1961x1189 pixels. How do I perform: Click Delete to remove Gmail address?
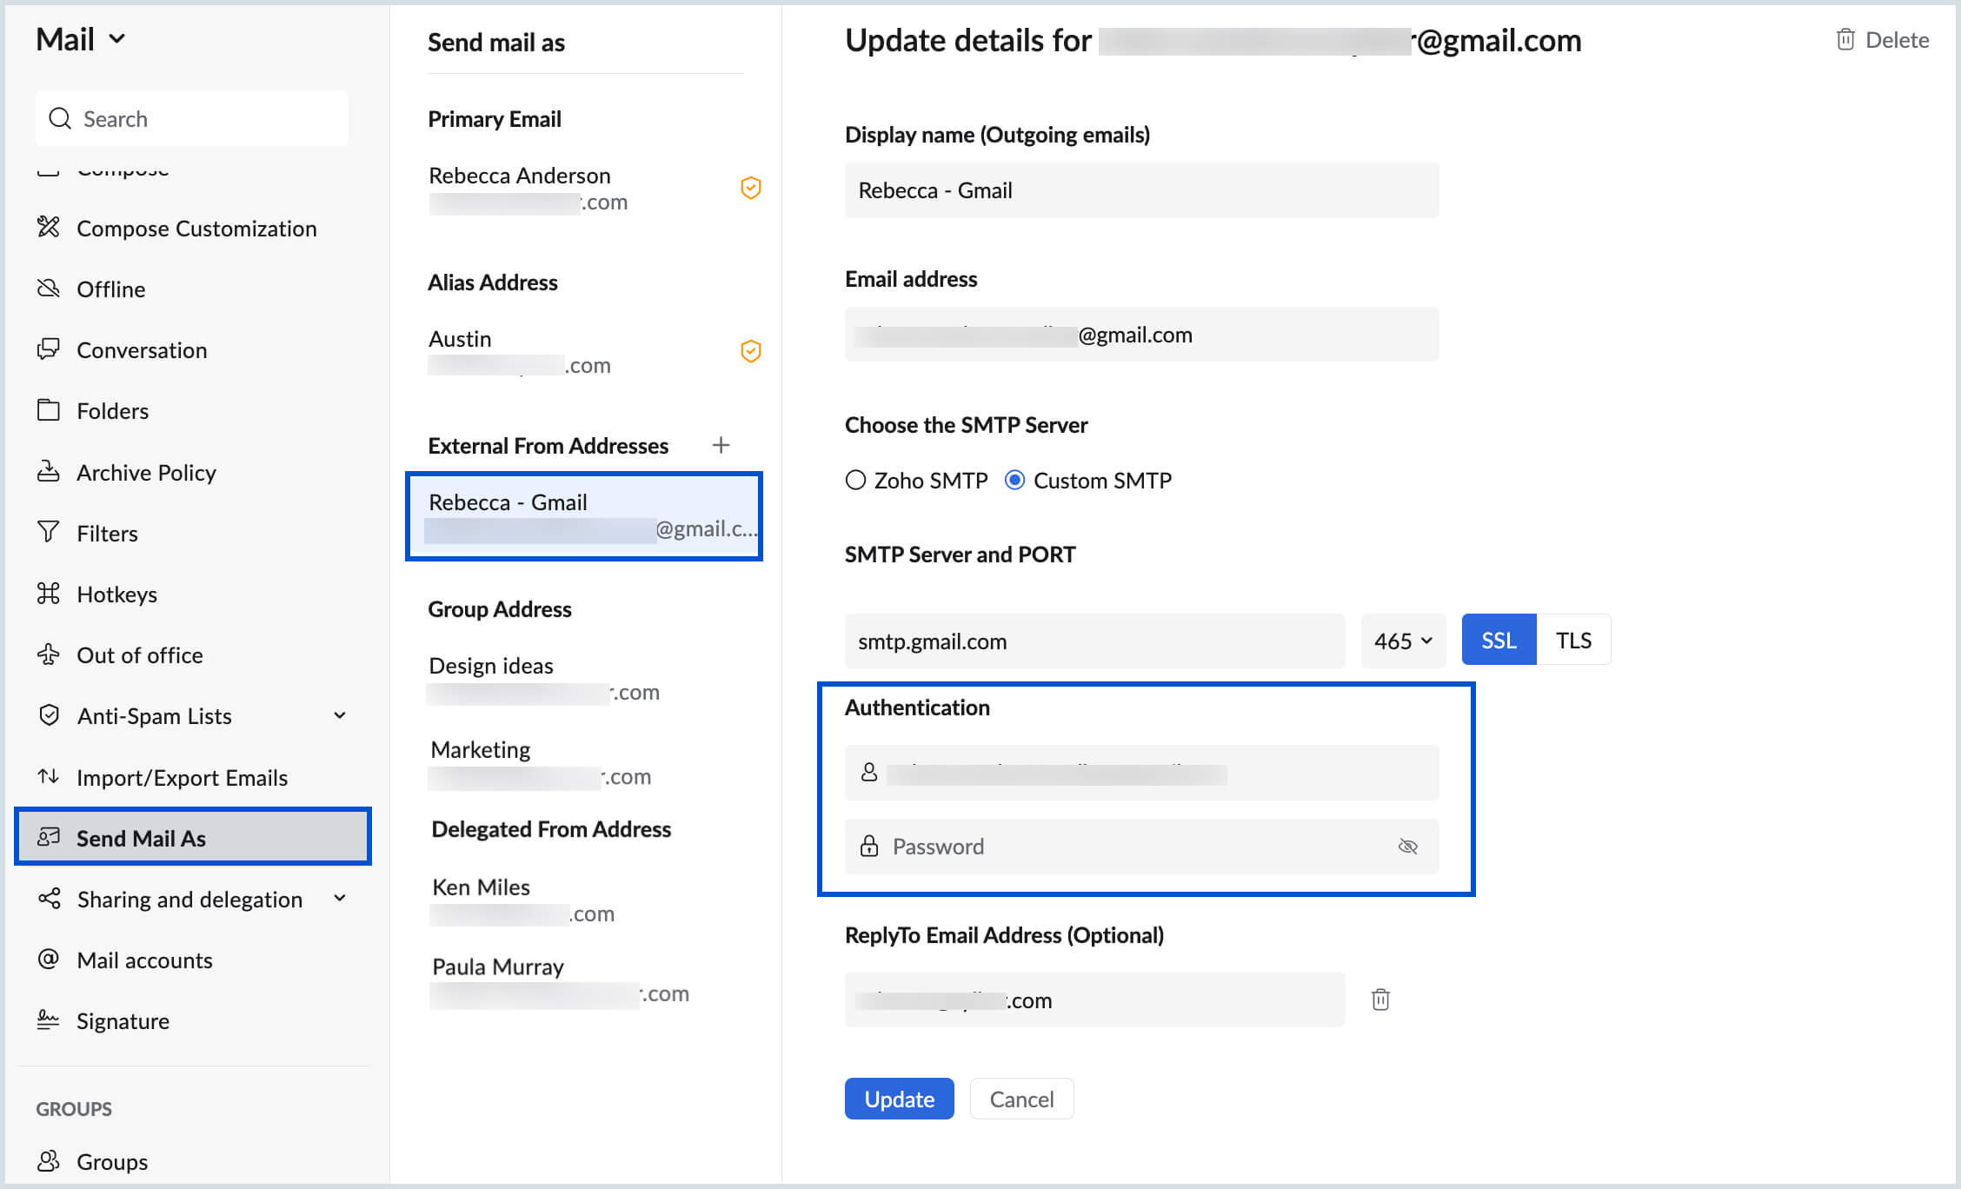coord(1883,39)
